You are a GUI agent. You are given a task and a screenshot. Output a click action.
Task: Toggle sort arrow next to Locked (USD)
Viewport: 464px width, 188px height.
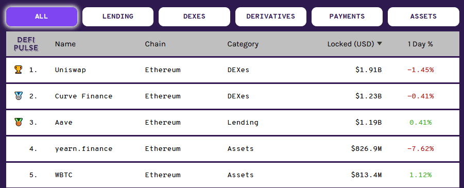[x=380, y=44]
